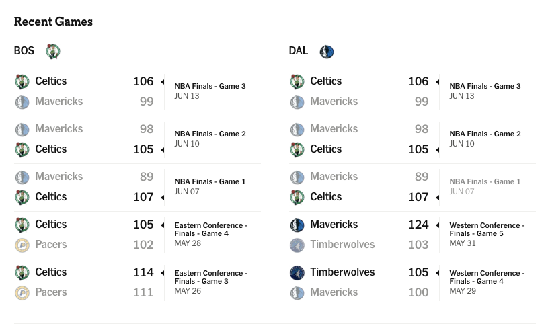Click the BOS team abbreviation header

tap(24, 51)
